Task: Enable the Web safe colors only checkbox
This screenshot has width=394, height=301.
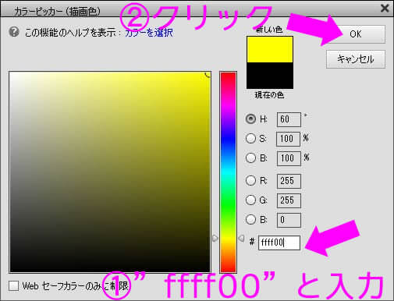Action: pyautogui.click(x=13, y=286)
